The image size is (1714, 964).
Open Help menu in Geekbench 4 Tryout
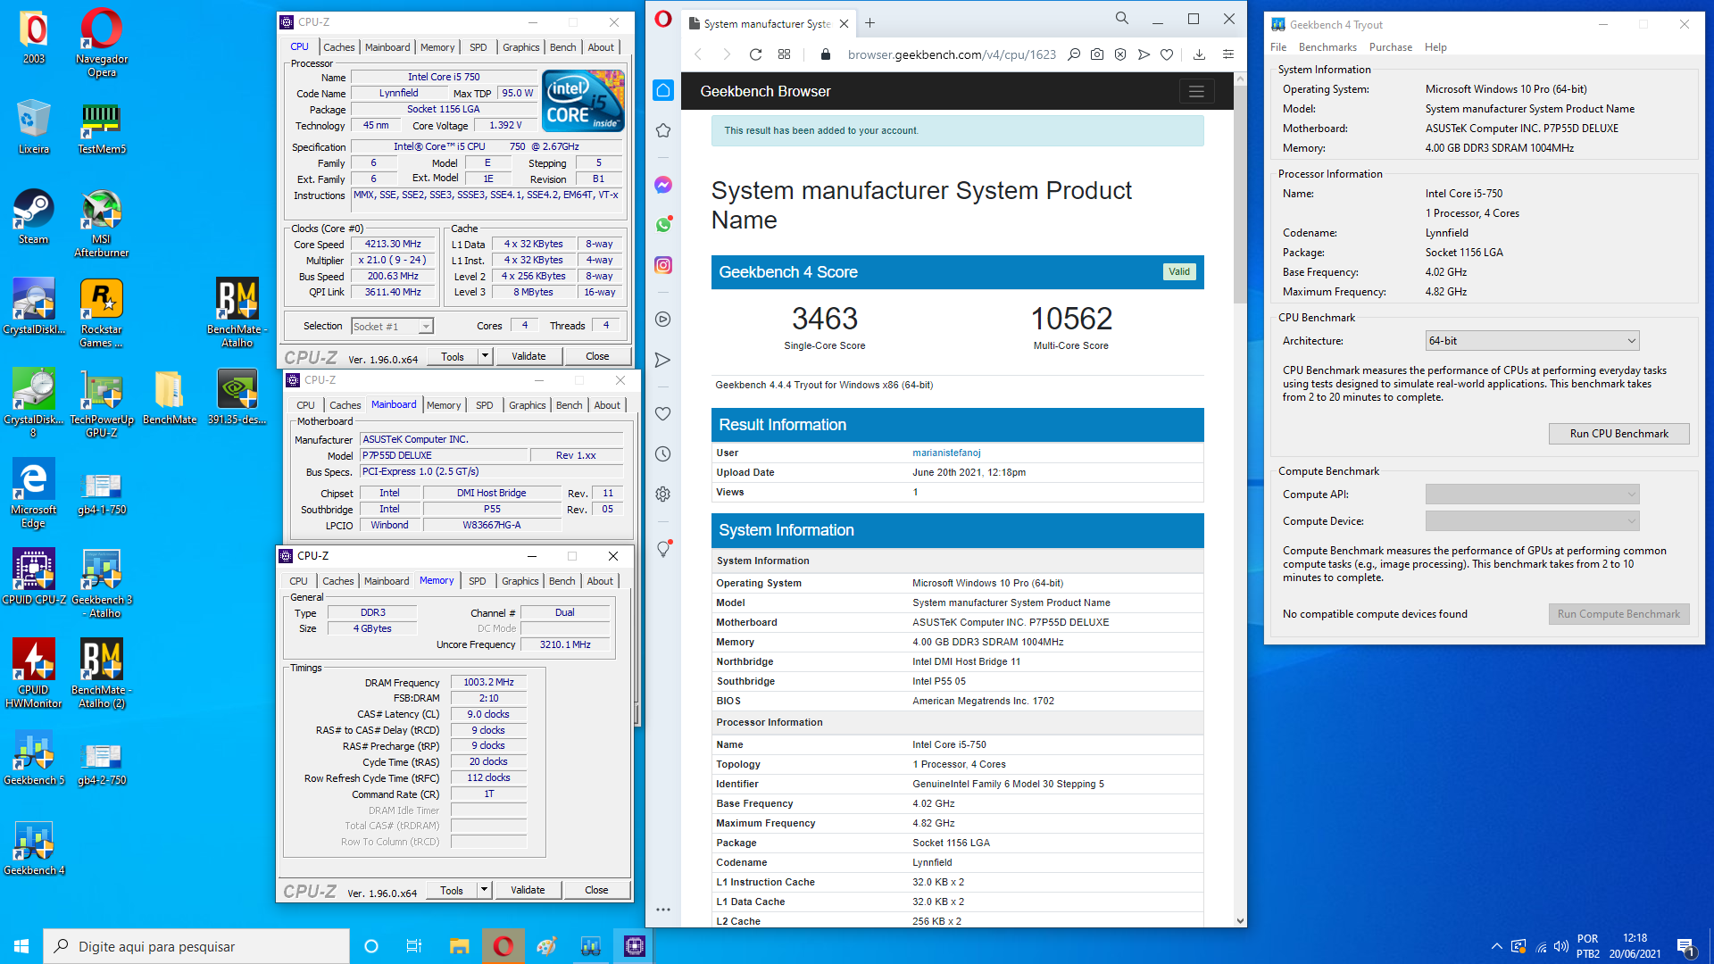(x=1435, y=47)
